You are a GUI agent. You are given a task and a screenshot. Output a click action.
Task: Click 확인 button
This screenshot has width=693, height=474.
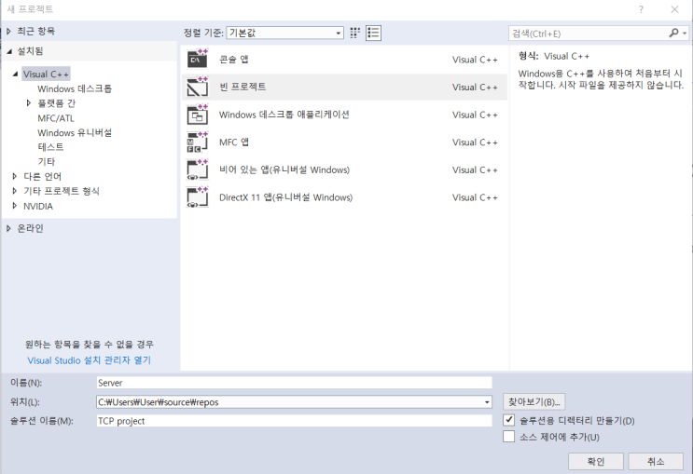(x=595, y=462)
